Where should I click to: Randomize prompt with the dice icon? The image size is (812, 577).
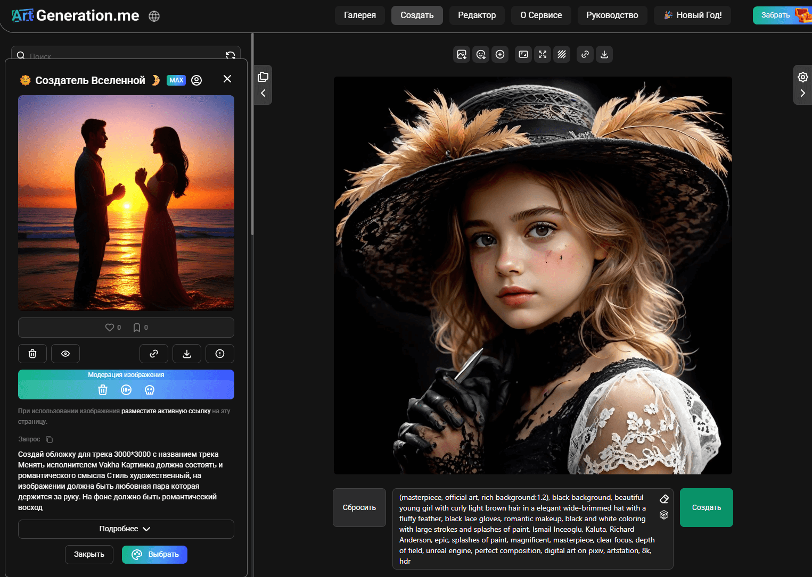[664, 515]
